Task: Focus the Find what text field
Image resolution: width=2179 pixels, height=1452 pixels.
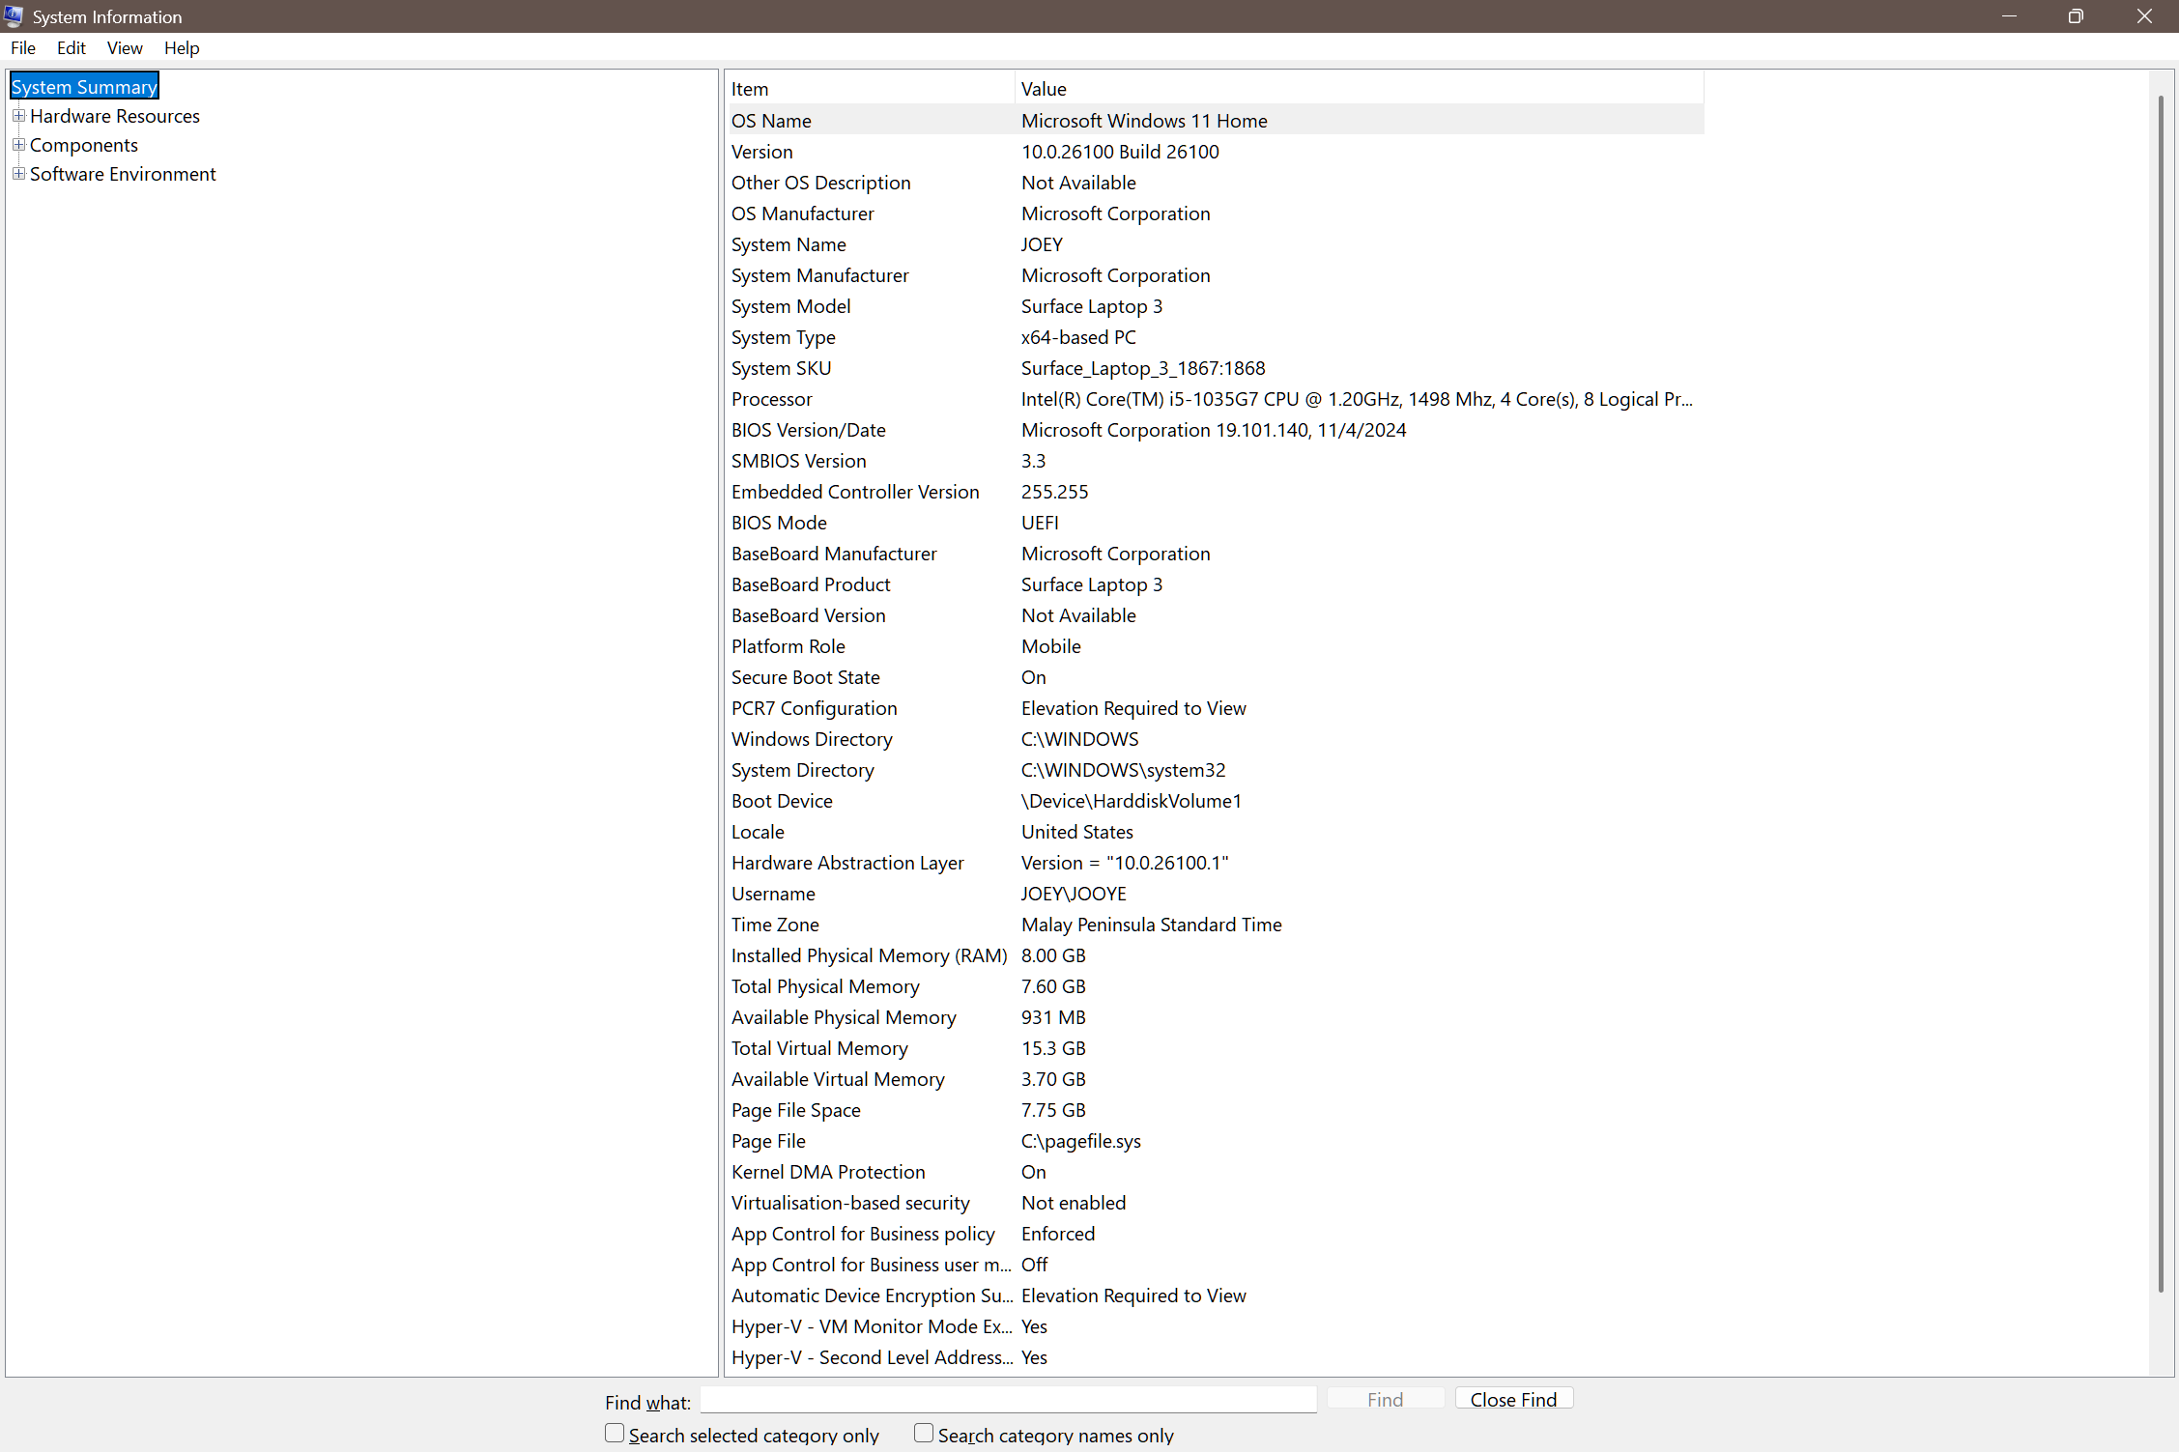Action: pyautogui.click(x=1009, y=1400)
